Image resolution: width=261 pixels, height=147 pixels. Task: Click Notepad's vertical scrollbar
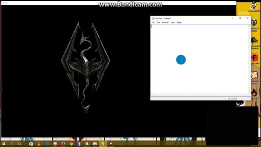(250, 59)
